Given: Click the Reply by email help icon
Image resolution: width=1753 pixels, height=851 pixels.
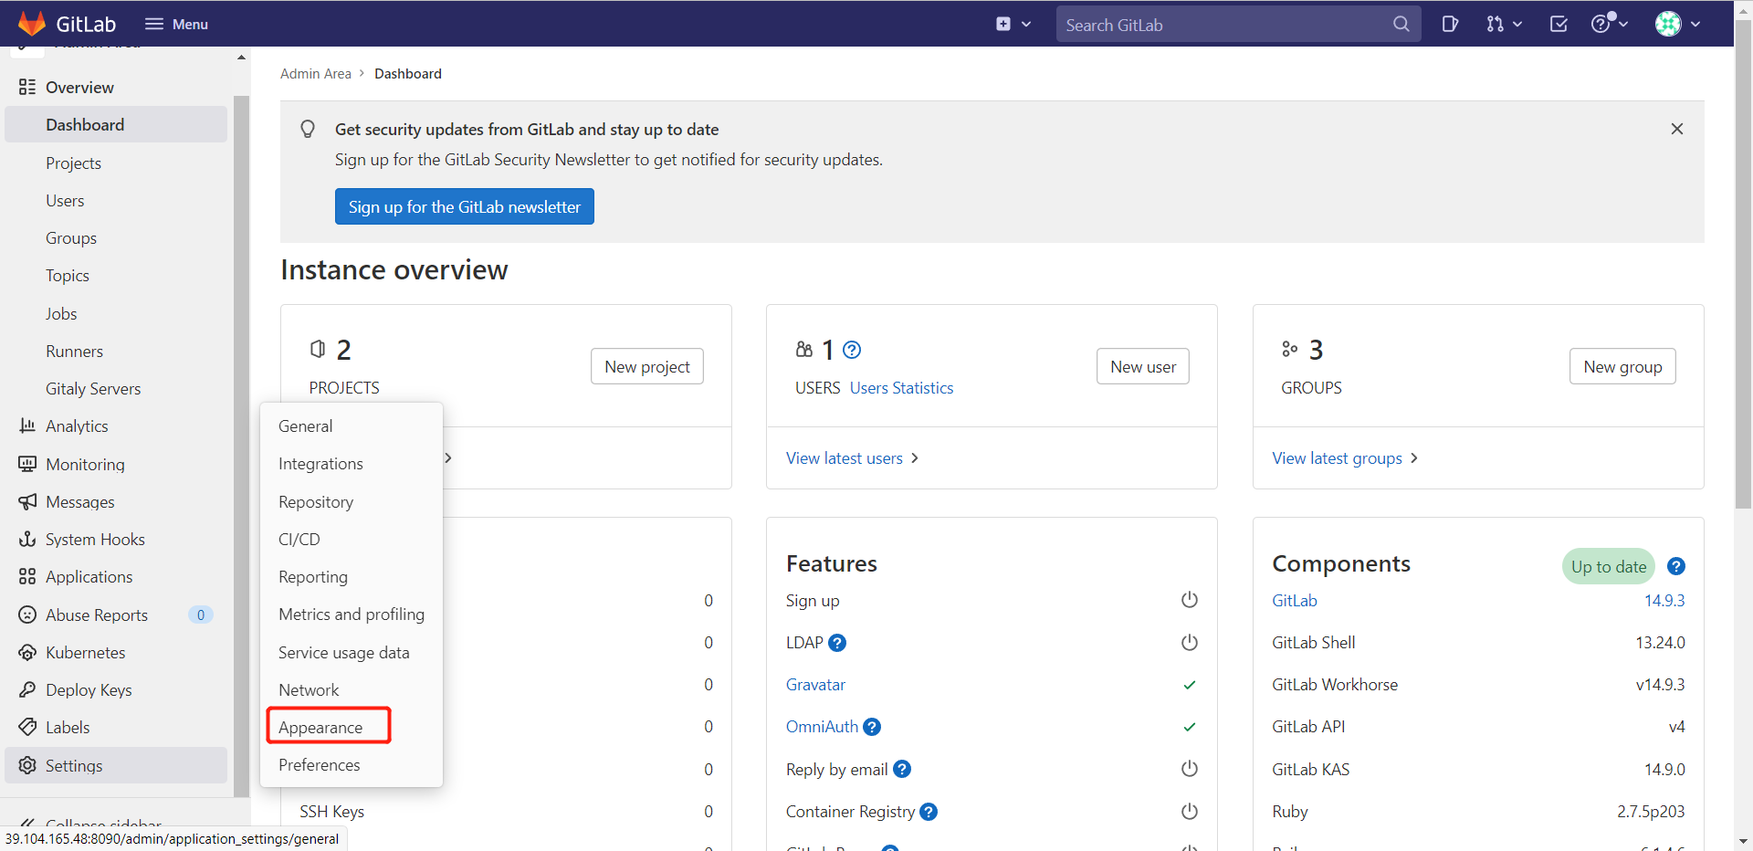Looking at the screenshot, I should pos(902,769).
